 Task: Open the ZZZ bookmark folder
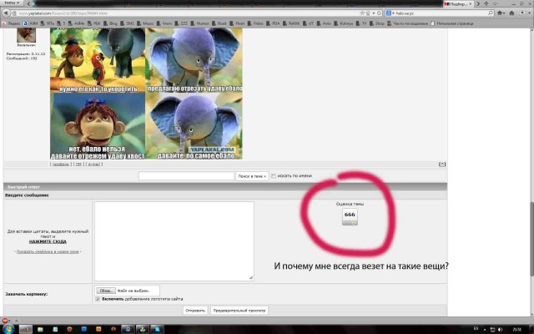(x=181, y=23)
